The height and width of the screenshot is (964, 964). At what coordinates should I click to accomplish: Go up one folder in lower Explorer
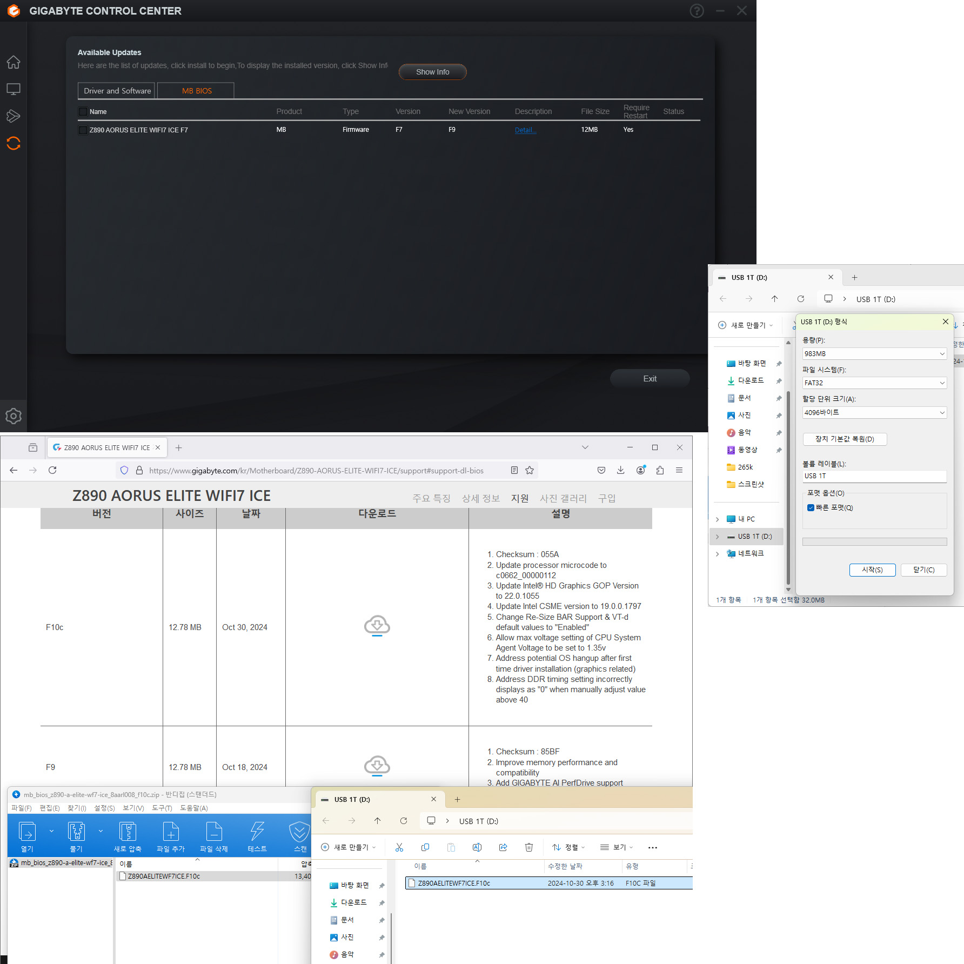(378, 821)
